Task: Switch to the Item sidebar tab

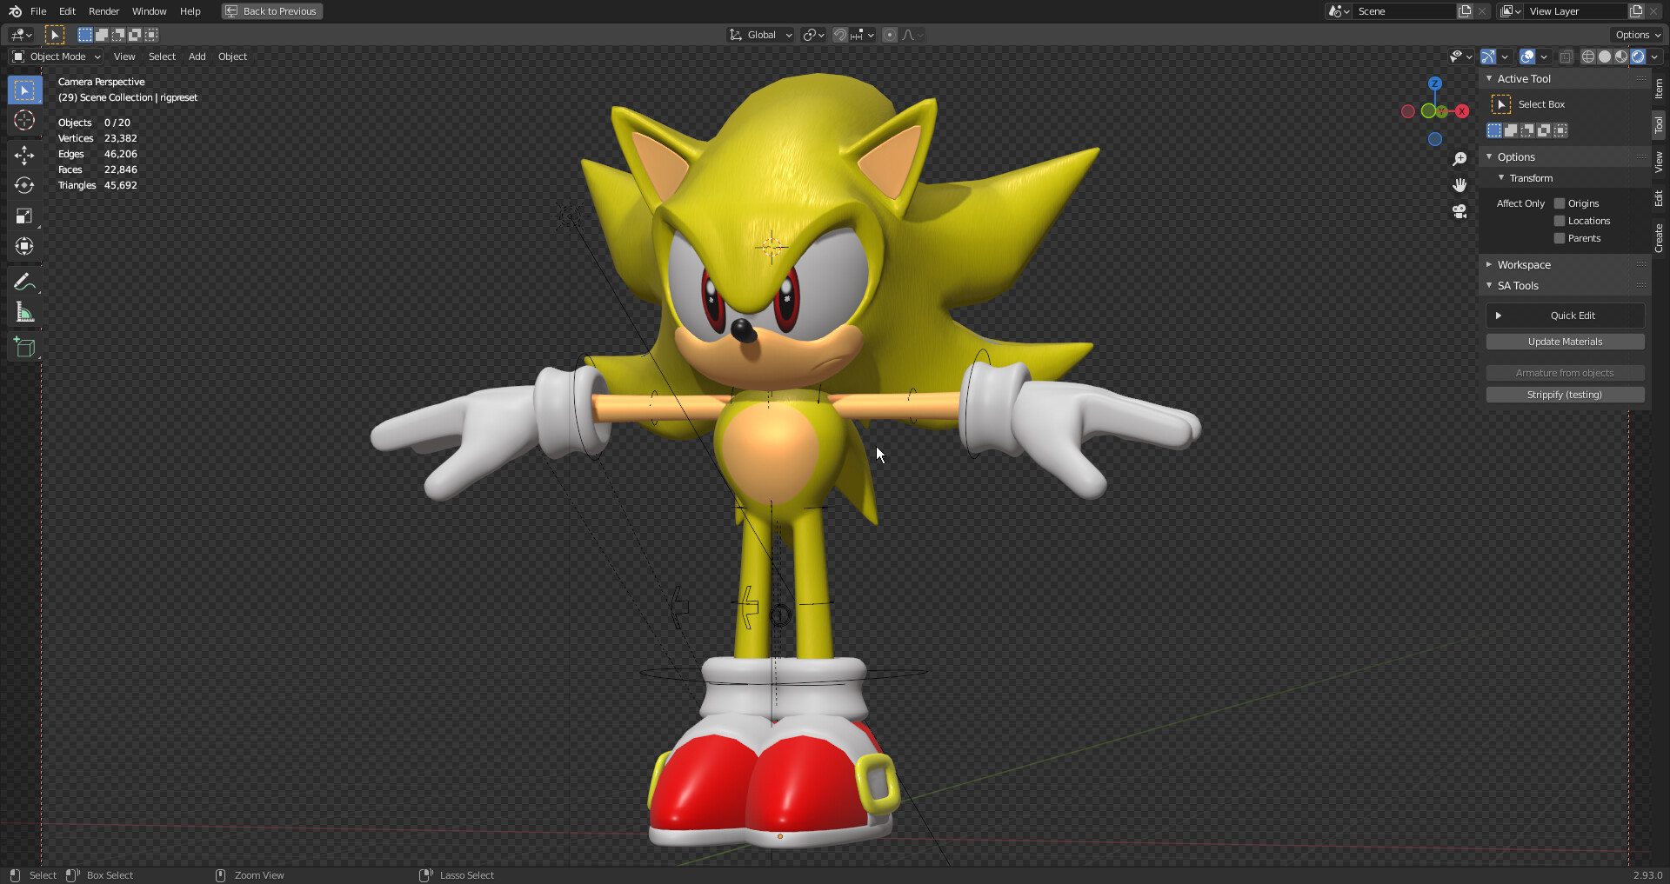Action: click(x=1660, y=89)
